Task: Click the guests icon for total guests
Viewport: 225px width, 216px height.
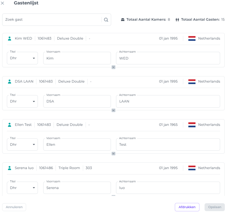Action: pos(177,20)
